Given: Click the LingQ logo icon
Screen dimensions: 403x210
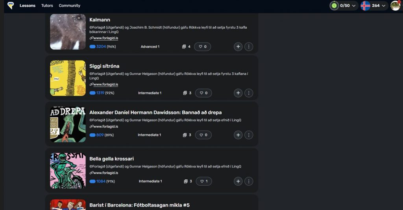Looking at the screenshot, I should [11, 6].
